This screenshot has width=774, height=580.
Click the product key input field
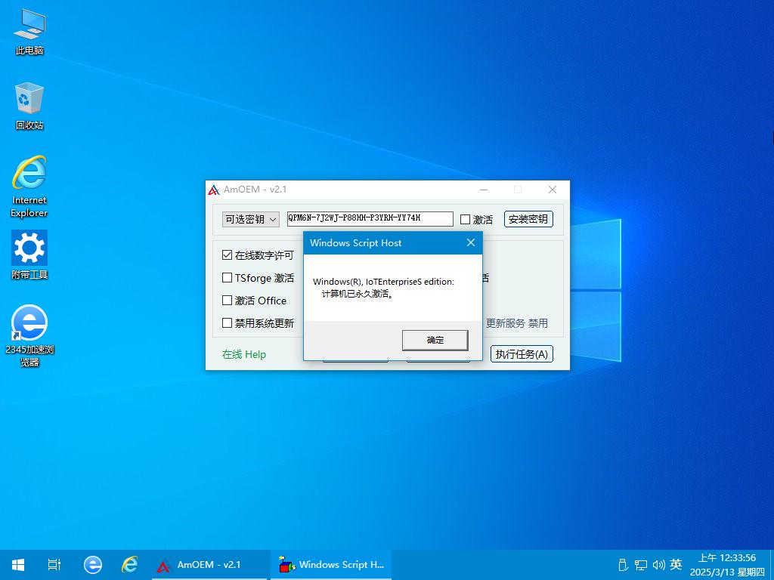[x=370, y=218]
